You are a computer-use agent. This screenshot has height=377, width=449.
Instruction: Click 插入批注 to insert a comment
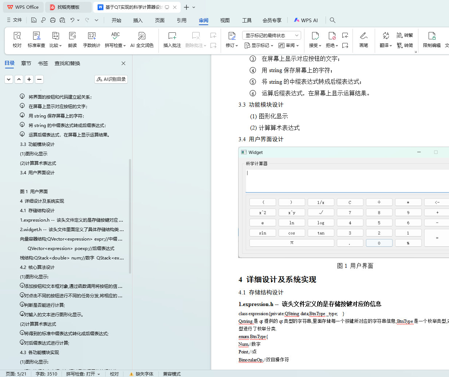172,39
